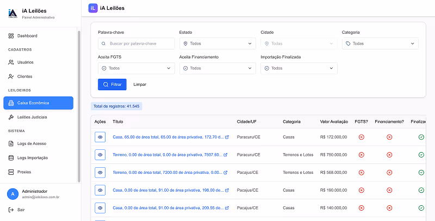
Task: Click the Administrador avatar circle
Action: pos(13,194)
